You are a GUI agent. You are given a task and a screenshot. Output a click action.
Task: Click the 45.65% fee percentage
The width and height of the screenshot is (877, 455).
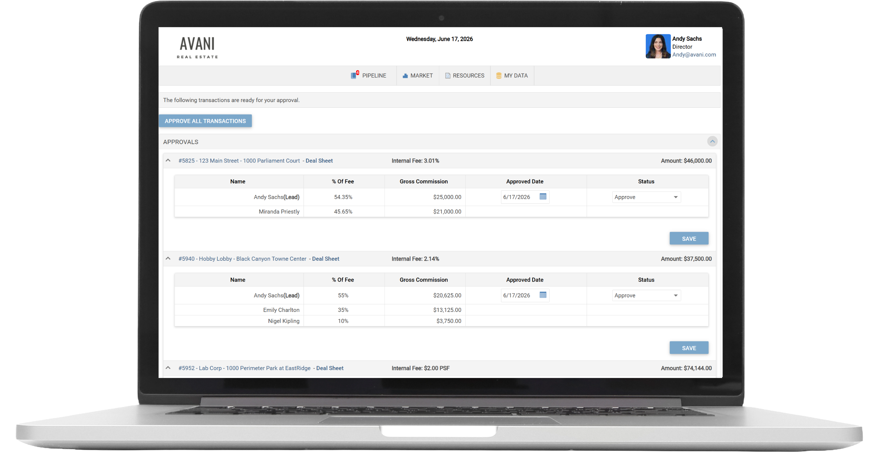coord(343,211)
